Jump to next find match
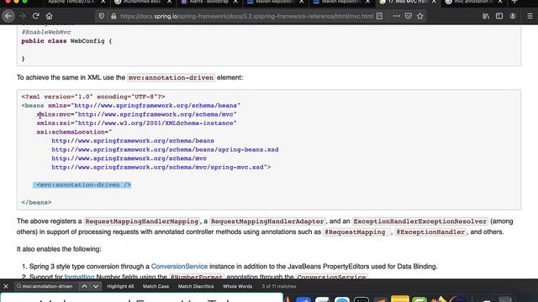Image resolution: width=538 pixels, height=302 pixels. pyautogui.click(x=96, y=286)
